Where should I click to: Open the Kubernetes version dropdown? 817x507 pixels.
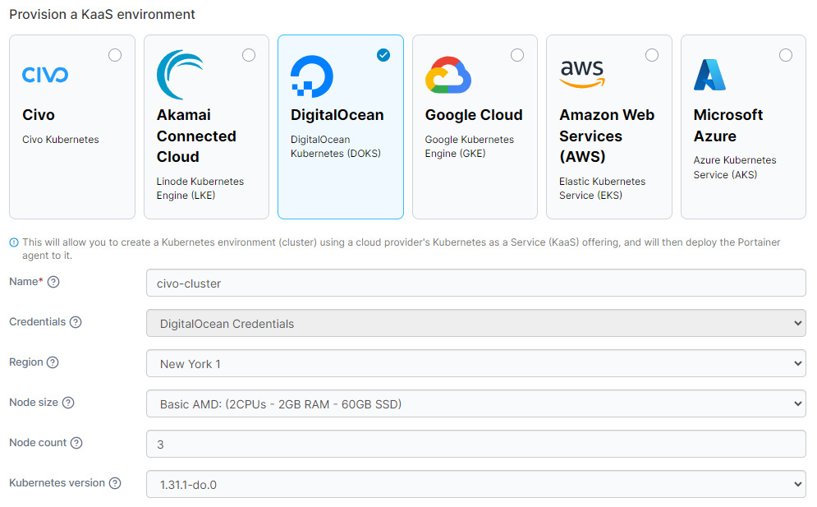pyautogui.click(x=475, y=485)
